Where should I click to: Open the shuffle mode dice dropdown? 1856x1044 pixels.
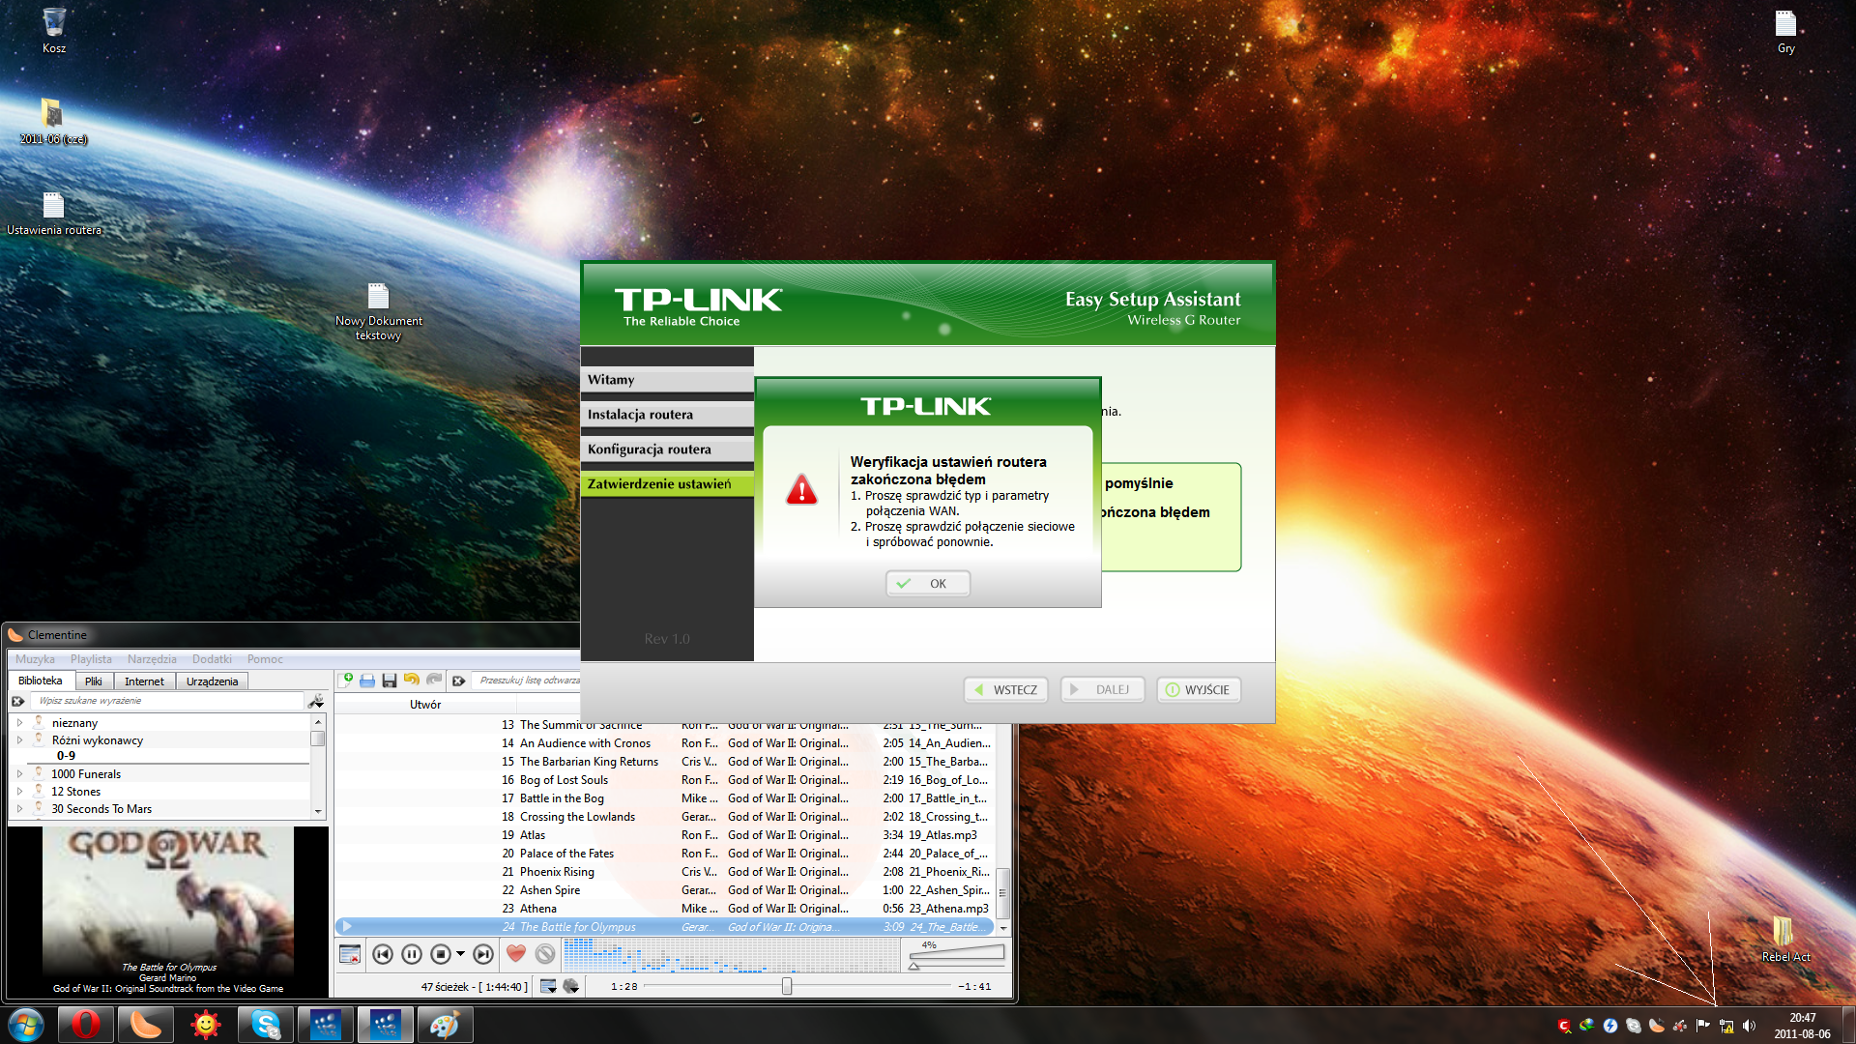click(571, 986)
